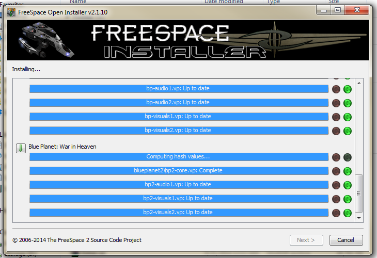Click the bp-visuals1.vp Up to date progress bar
Image resolution: width=377 pixels, height=258 pixels.
coord(179,117)
